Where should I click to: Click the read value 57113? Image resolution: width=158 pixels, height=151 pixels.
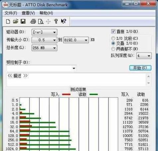click(x=143, y=149)
